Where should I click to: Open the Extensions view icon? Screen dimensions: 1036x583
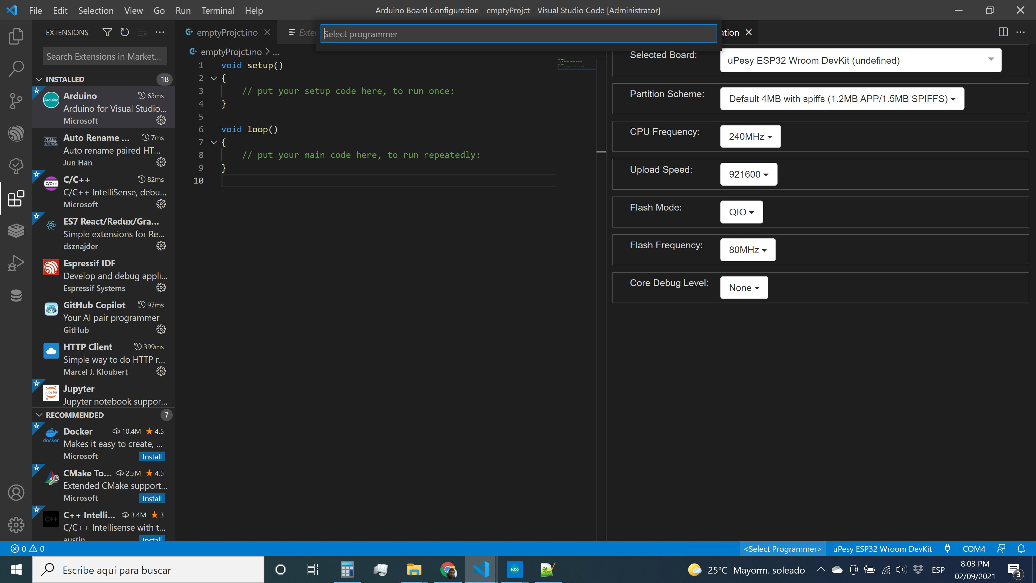(x=16, y=198)
